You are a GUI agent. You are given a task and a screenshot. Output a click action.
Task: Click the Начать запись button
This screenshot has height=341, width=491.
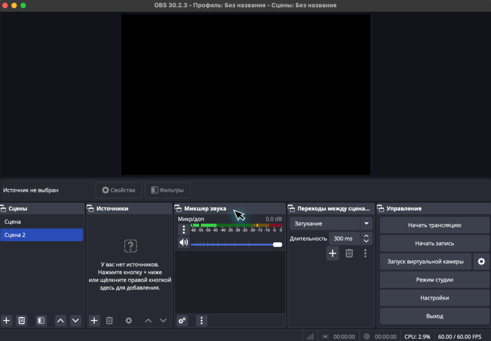pos(434,243)
